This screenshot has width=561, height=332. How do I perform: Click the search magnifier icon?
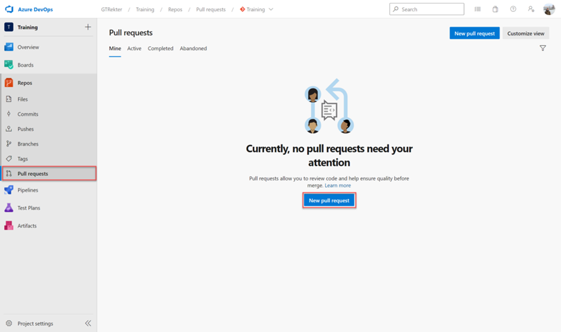coord(396,9)
